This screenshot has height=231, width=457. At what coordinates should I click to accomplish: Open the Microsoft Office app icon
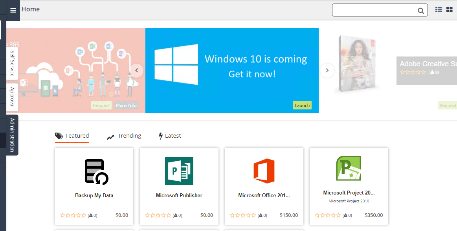pyautogui.click(x=264, y=171)
